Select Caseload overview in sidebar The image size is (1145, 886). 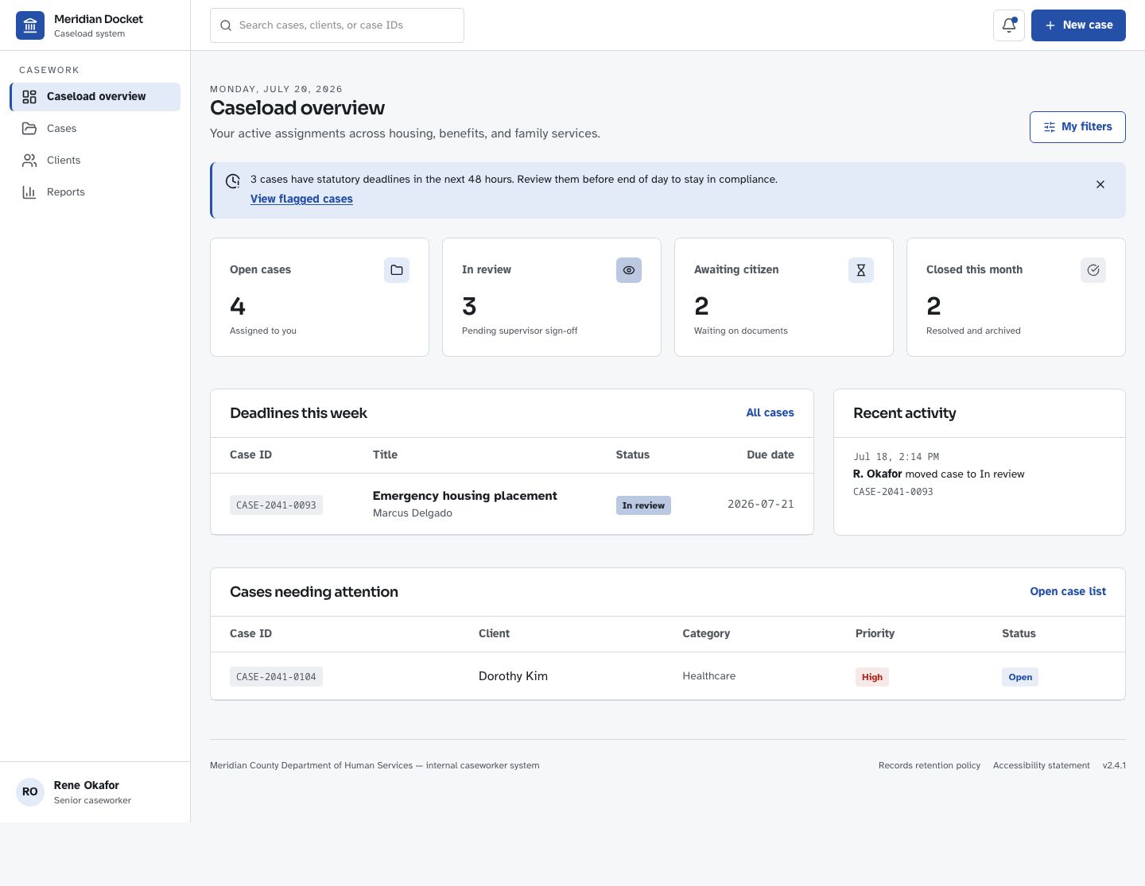pyautogui.click(x=95, y=97)
